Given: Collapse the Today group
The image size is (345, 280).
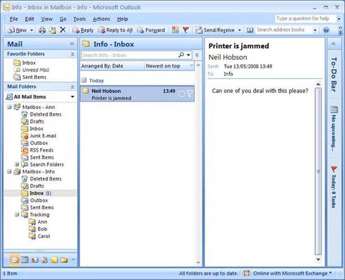Looking at the screenshot, I should tap(84, 80).
